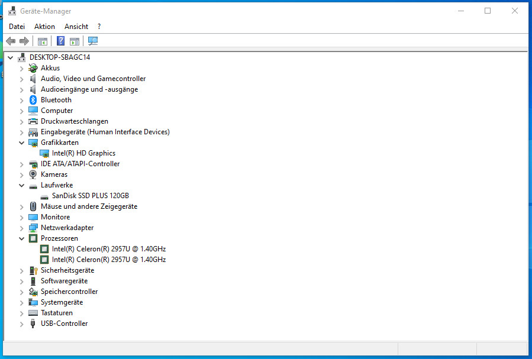Click the Bluetooth symbol icon
The height and width of the screenshot is (359, 532).
33,100
